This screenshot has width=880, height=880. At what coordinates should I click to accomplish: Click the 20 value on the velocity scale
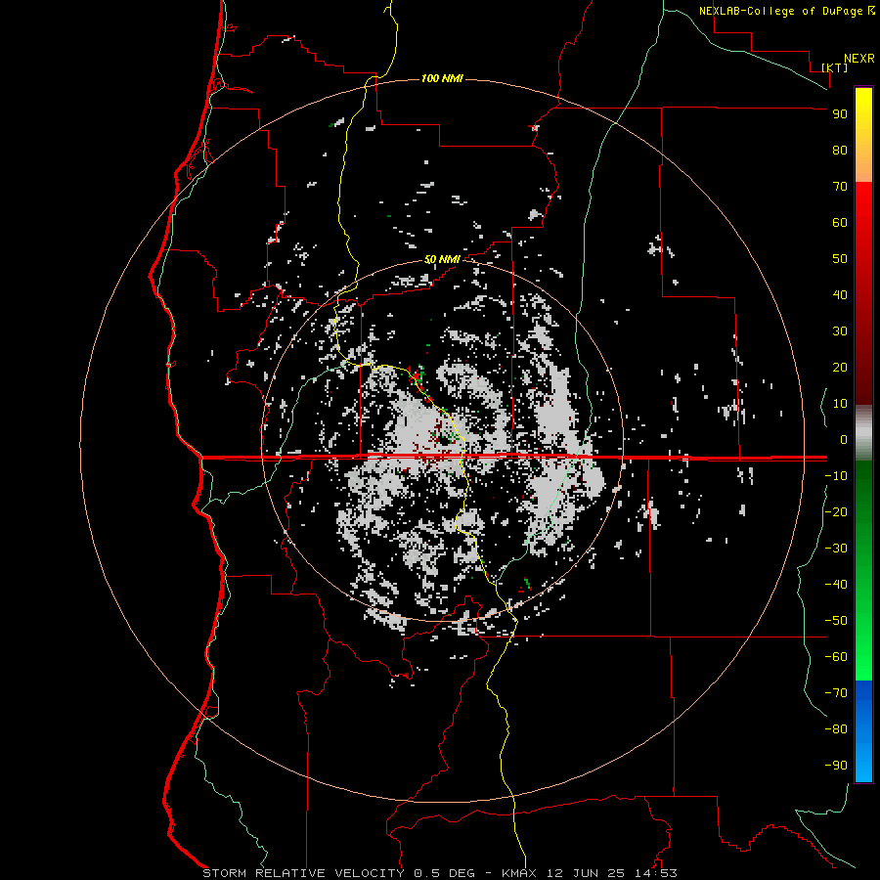(x=840, y=367)
